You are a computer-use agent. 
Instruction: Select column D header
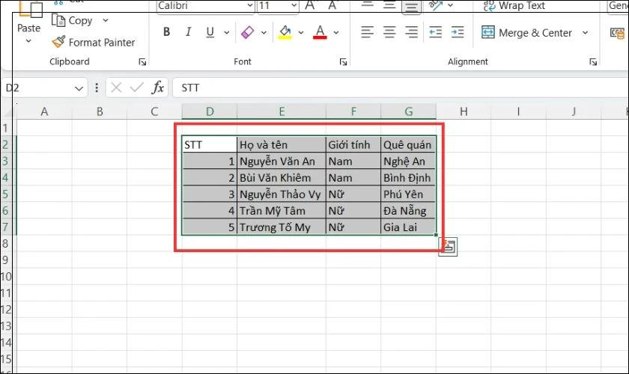point(210,111)
